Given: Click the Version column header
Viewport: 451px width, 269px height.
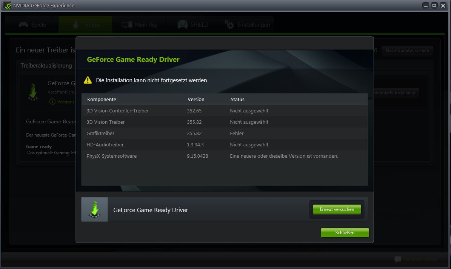Looking at the screenshot, I should (196, 100).
